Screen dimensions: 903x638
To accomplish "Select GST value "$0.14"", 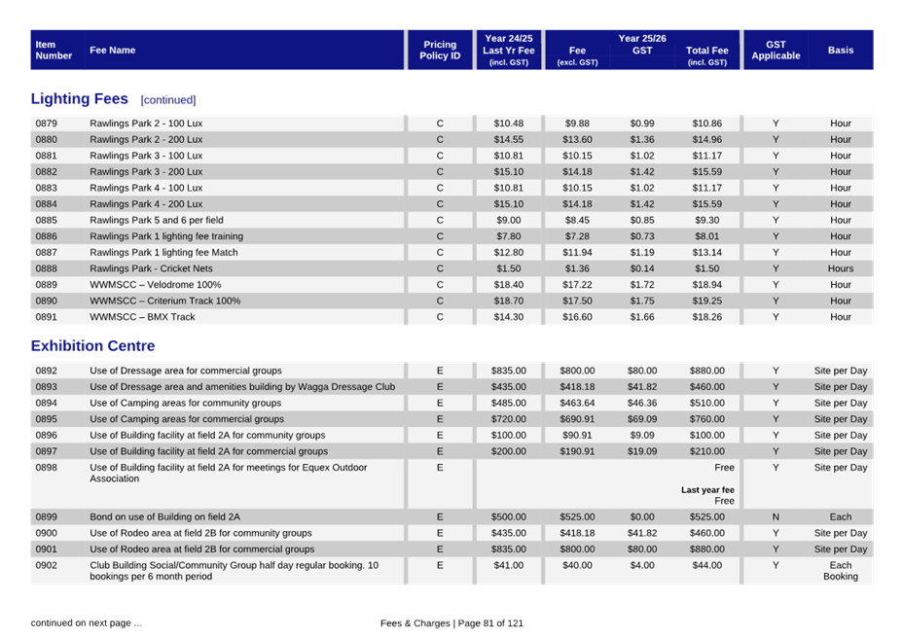I will [x=642, y=268].
